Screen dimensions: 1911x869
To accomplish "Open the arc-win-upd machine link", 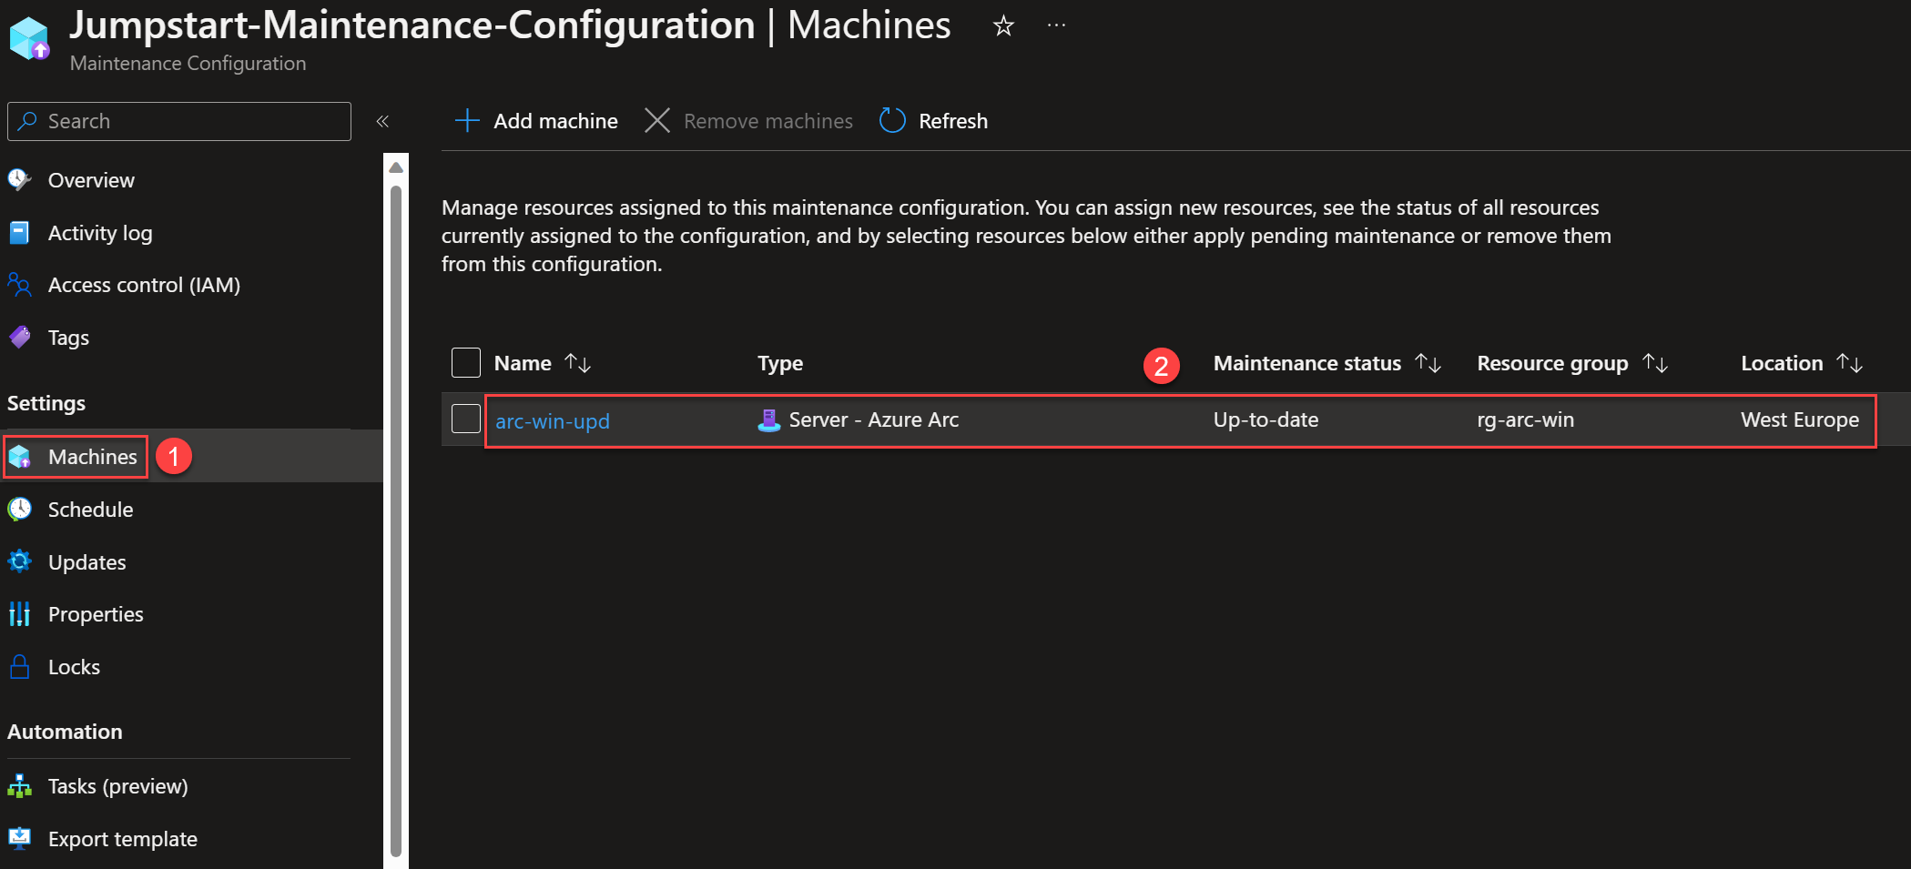I will point(553,420).
